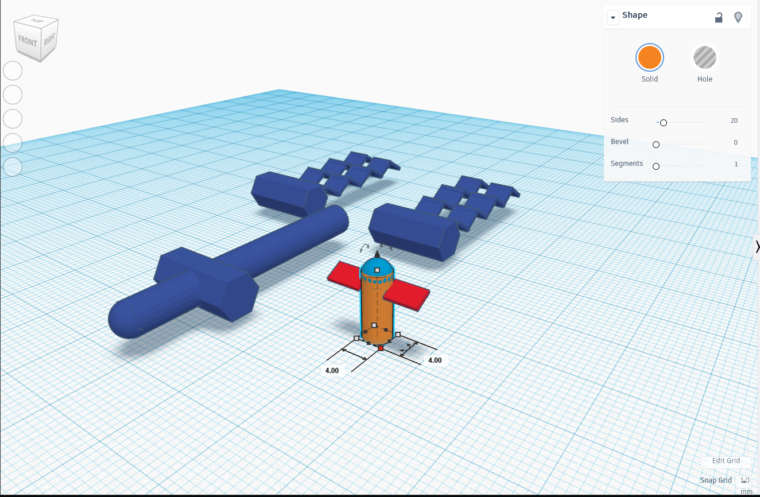Click the Segments value 1
The width and height of the screenshot is (760, 497).
(x=736, y=164)
